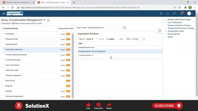Reload the page in browser

[x=12, y=7]
